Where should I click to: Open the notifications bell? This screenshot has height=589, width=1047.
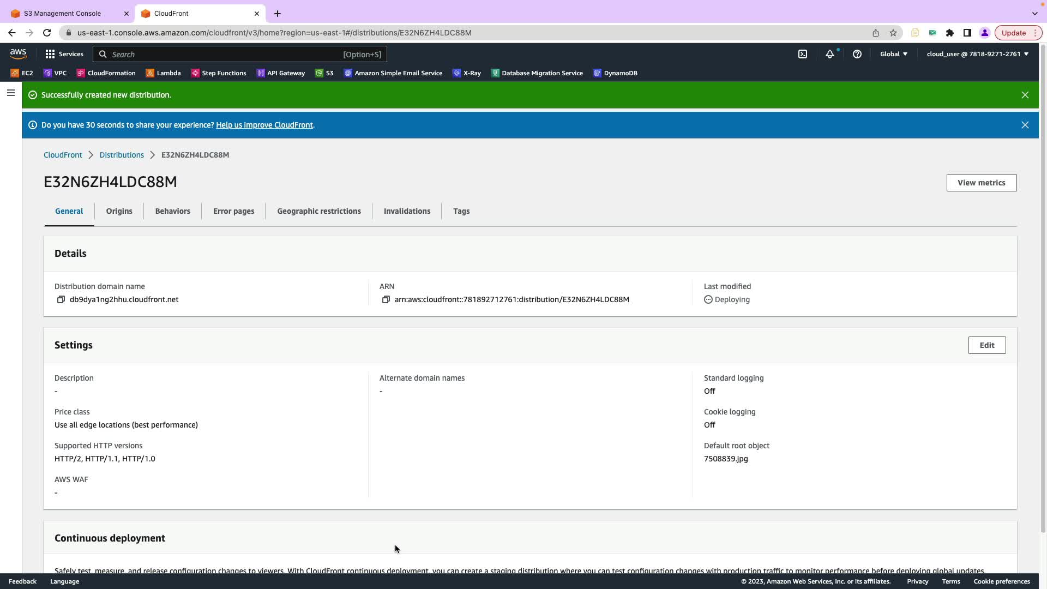[x=829, y=54]
